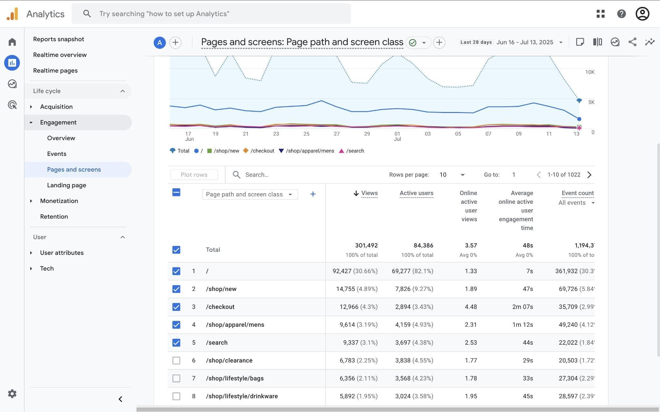Click the Edit comparisons icon
Image resolution: width=660 pixels, height=412 pixels.
[x=597, y=42]
